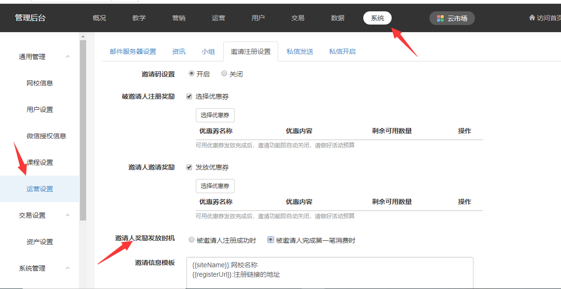Image resolution: width=561 pixels, height=289 pixels.
Task: Click the home icon beside 访问首页
Action: 532,18
